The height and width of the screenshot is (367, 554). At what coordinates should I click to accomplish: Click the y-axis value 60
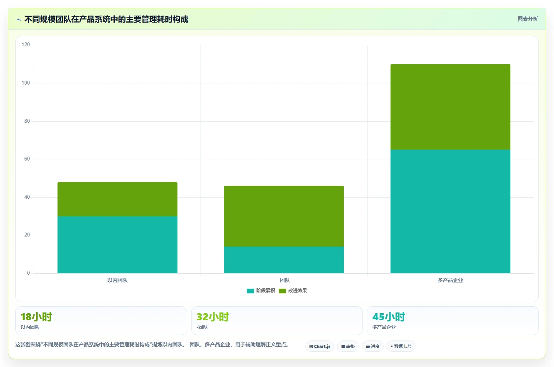(27, 159)
